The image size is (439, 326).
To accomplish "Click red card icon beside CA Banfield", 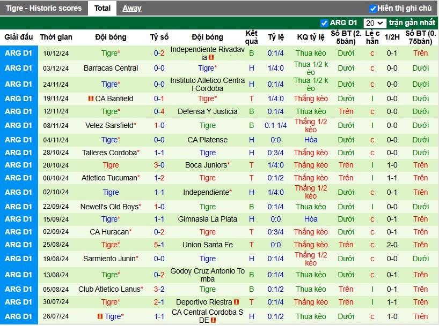I will click(x=91, y=98).
